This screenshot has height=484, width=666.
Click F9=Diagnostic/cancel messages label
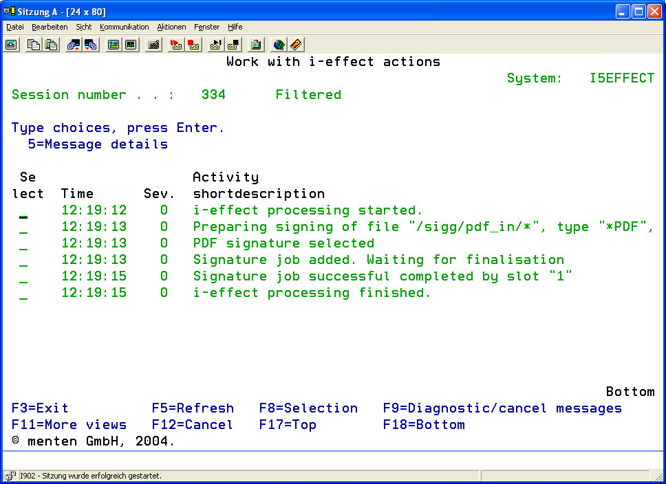click(502, 408)
